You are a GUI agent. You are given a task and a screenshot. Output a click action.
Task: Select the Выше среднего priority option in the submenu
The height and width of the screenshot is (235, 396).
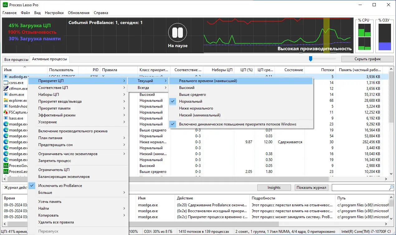241,95
